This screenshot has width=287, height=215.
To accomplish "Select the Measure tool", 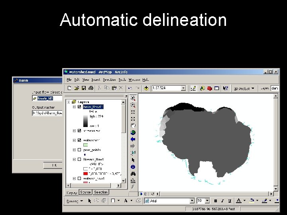I will coord(133,181).
